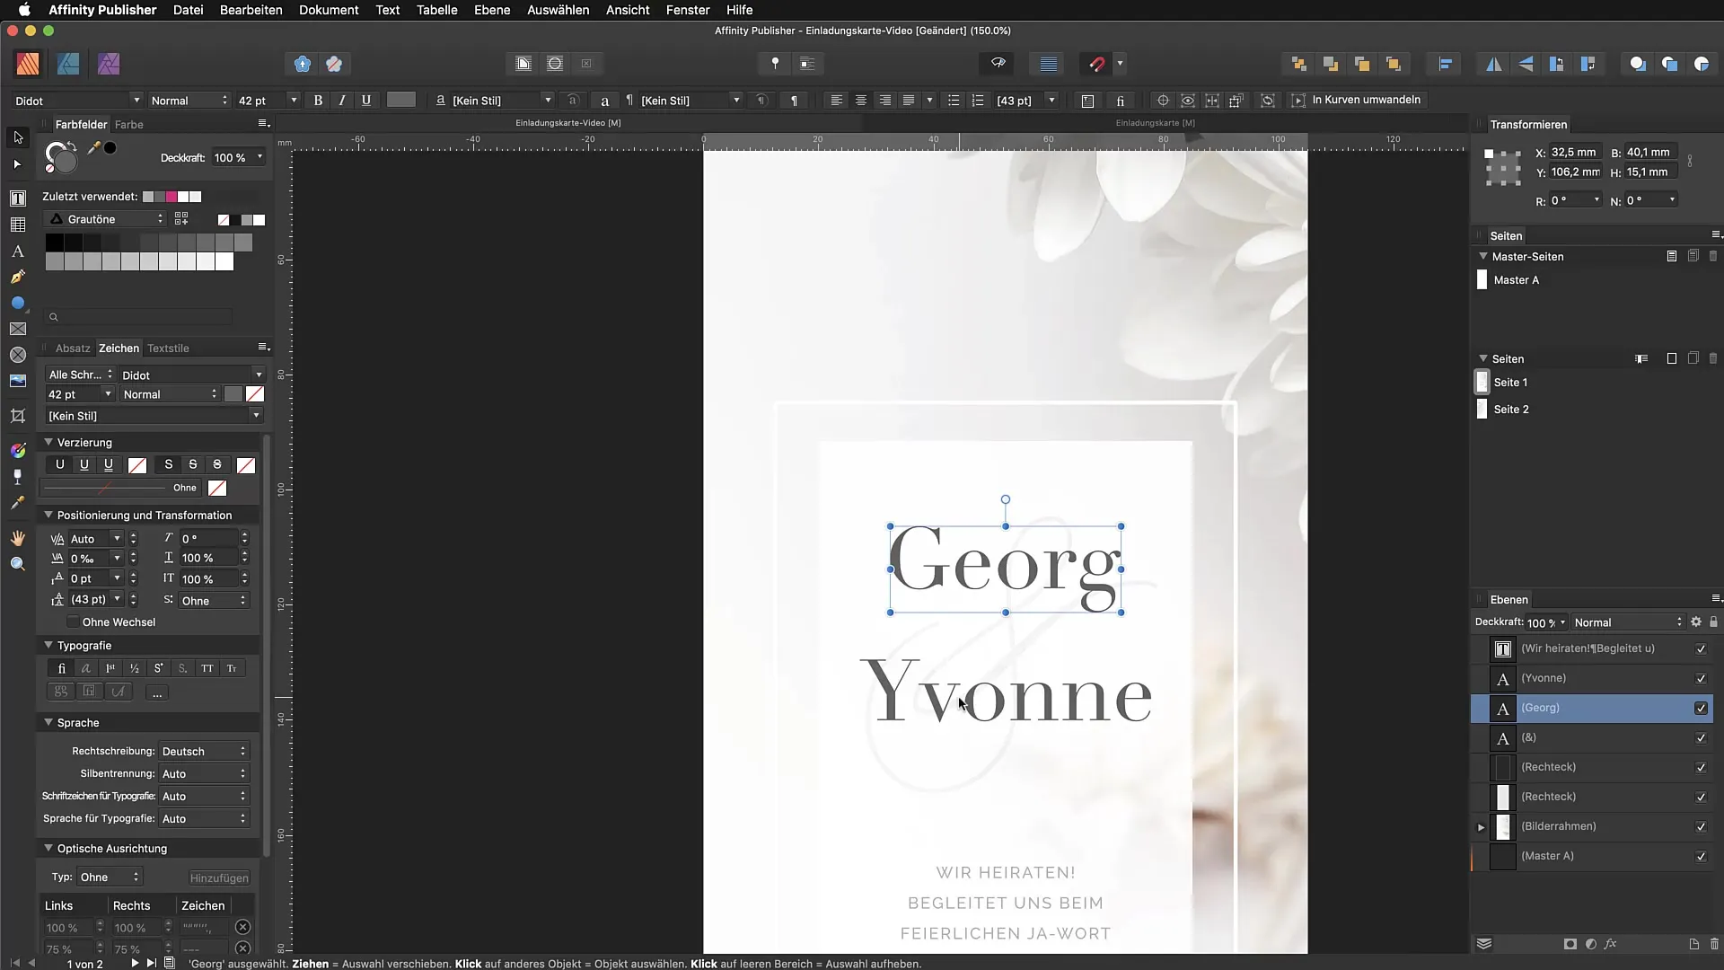Align text left in toolbar

(837, 101)
